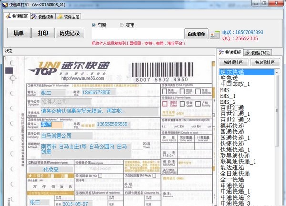Check the 空运 AIR checkbox on waybill
The height and width of the screenshot is (206, 286).
click(182, 92)
